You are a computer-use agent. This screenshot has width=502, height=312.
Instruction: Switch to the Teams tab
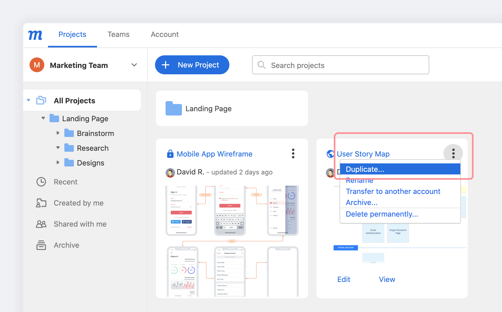pyautogui.click(x=118, y=35)
